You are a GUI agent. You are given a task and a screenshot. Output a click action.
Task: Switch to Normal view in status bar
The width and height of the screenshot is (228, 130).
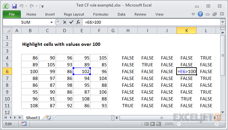tap(146, 124)
